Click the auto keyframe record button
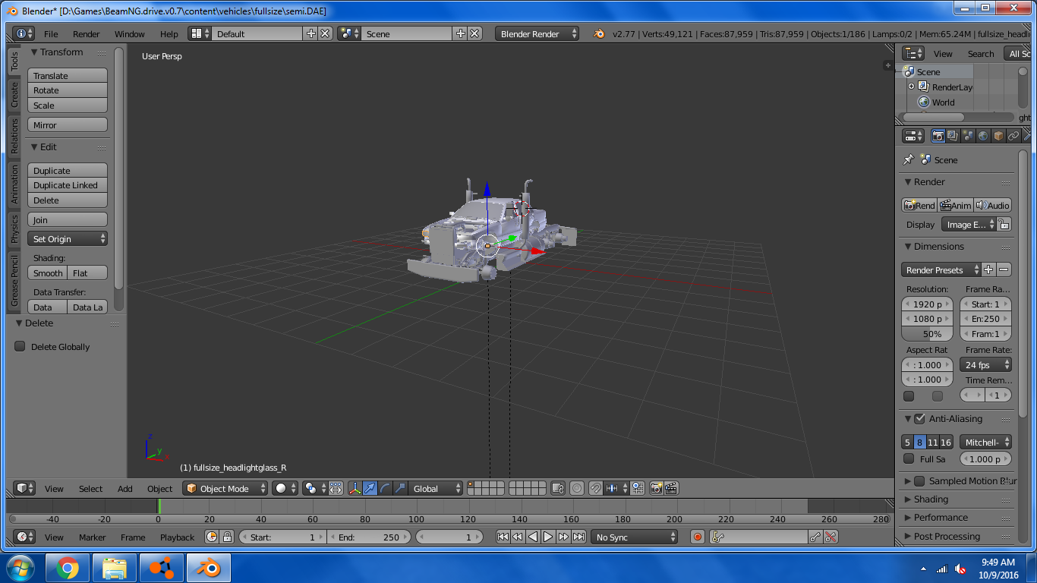1037x583 pixels. pos(698,537)
